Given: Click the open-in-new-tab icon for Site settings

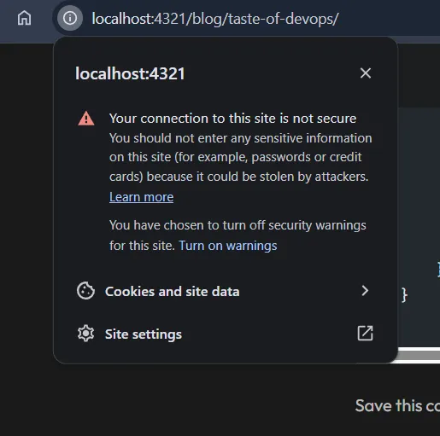Looking at the screenshot, I should click(x=365, y=333).
